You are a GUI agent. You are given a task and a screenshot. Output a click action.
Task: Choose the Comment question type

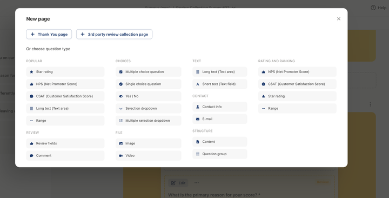[65, 155]
